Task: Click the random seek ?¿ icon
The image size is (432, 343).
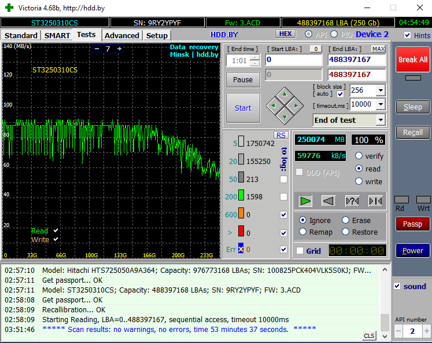Action: click(352, 201)
